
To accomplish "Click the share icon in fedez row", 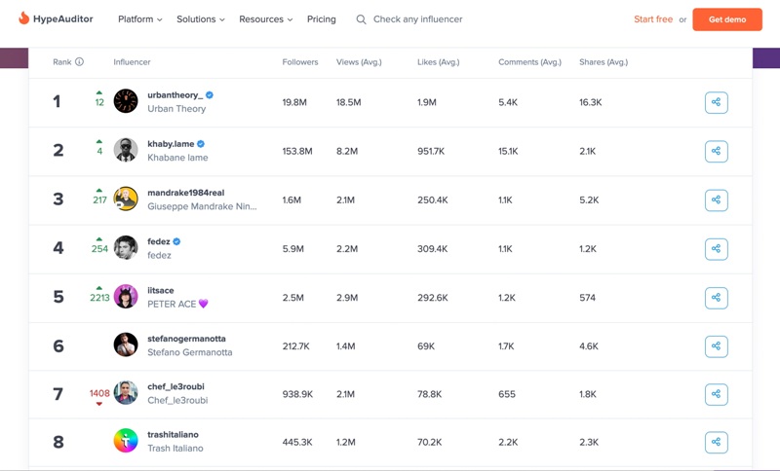I will point(716,248).
